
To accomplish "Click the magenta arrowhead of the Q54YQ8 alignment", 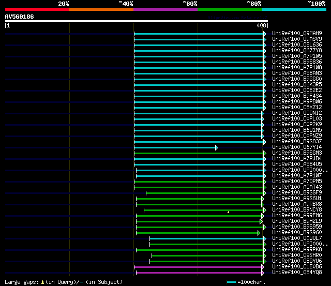I will pos(263,273).
